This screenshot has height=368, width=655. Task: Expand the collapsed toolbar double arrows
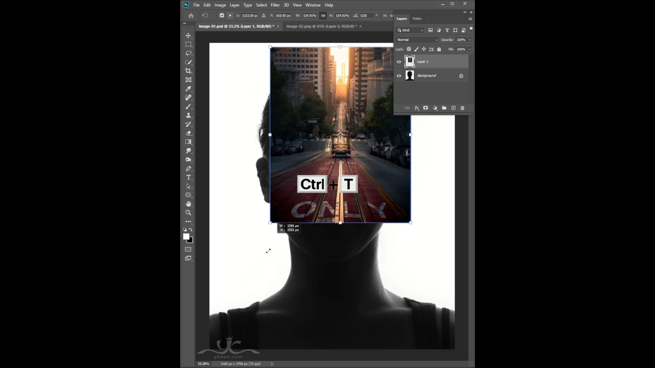pos(185,23)
